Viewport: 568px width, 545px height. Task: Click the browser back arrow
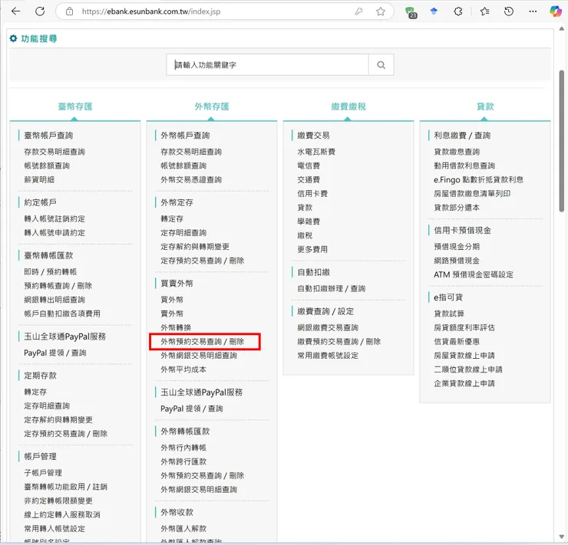[x=15, y=11]
